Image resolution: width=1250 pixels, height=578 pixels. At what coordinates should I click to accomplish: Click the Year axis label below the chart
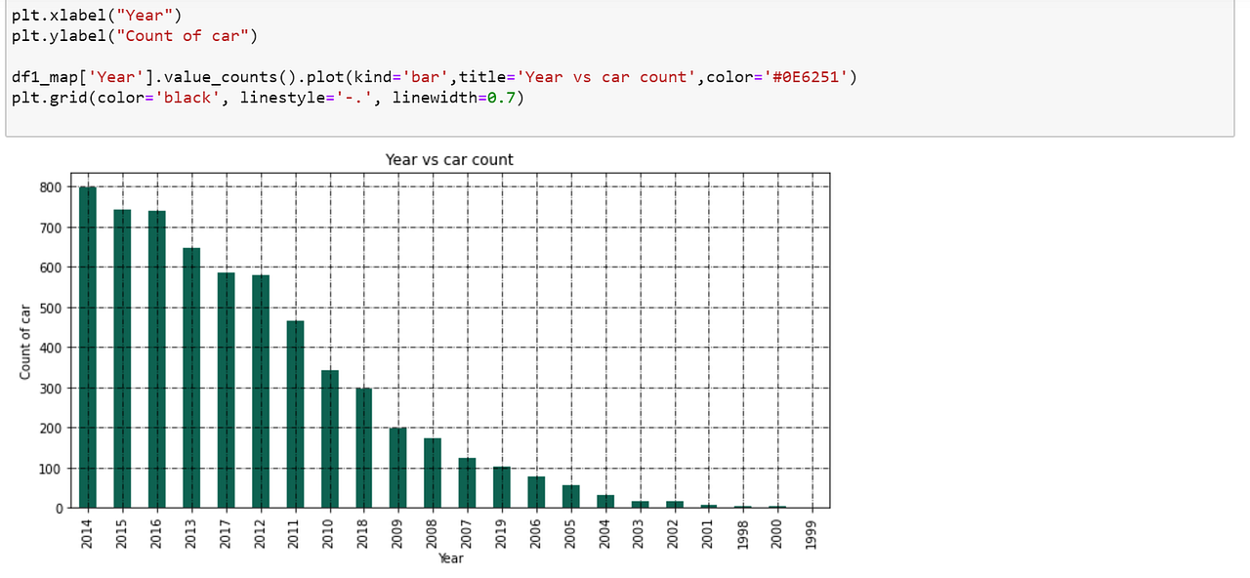click(x=449, y=558)
